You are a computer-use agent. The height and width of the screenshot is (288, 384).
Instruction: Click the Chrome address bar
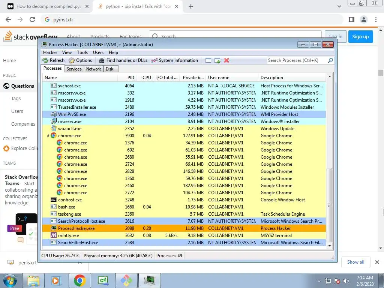click(192, 19)
